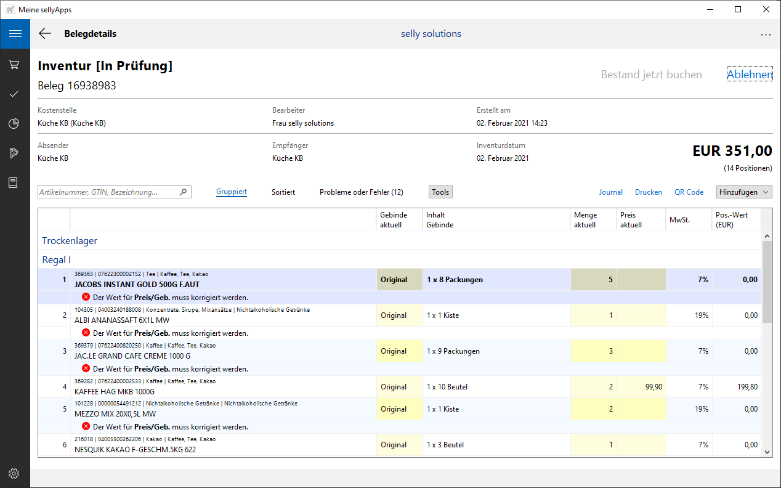Click the Tools button
Image resolution: width=781 pixels, height=488 pixels.
[440, 192]
